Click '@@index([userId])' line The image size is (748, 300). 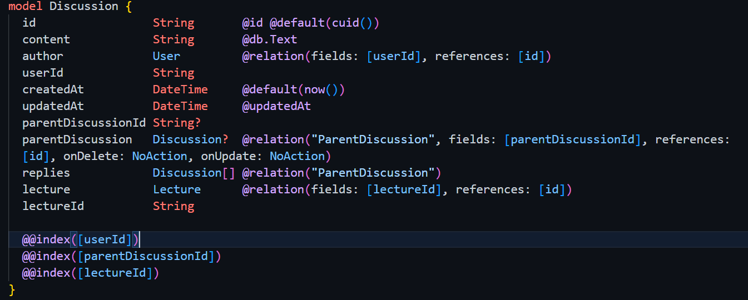coord(81,239)
